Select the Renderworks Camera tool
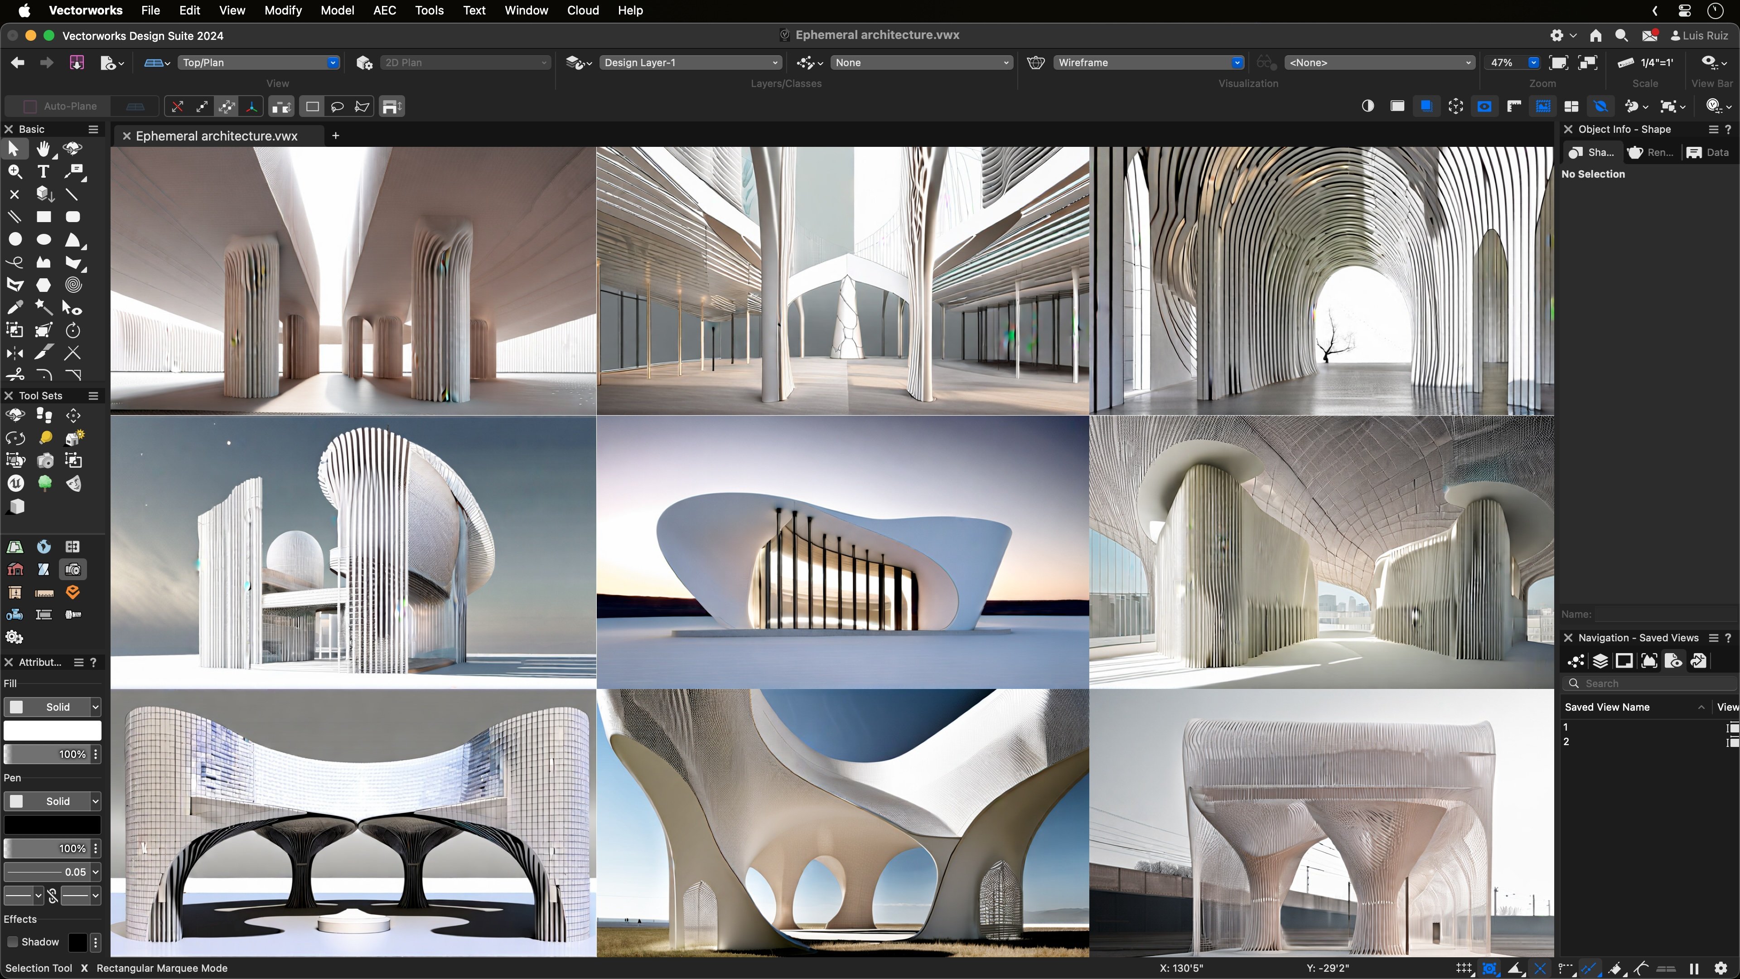Image resolution: width=1740 pixels, height=979 pixels. click(x=45, y=461)
